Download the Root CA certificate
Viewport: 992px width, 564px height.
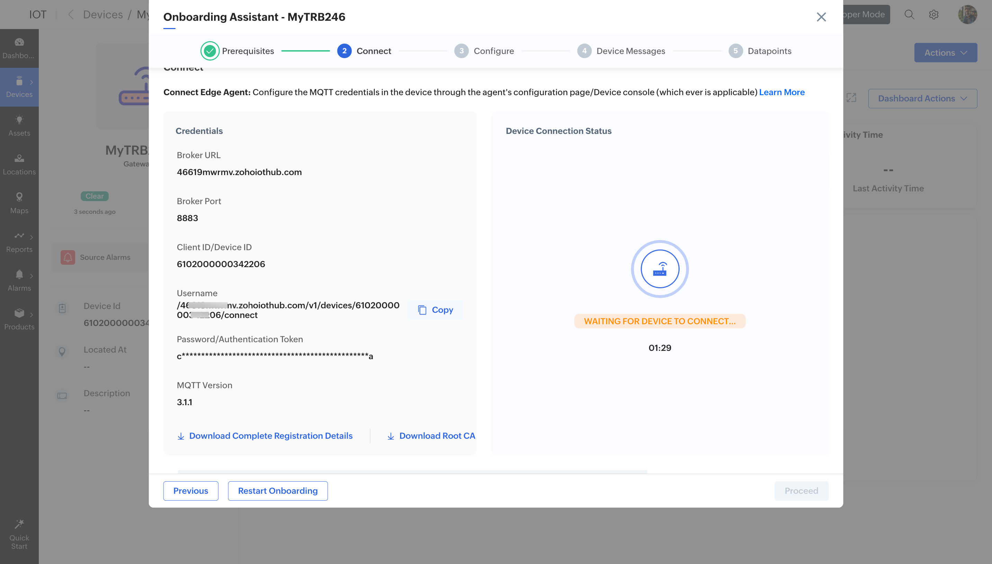(x=431, y=436)
